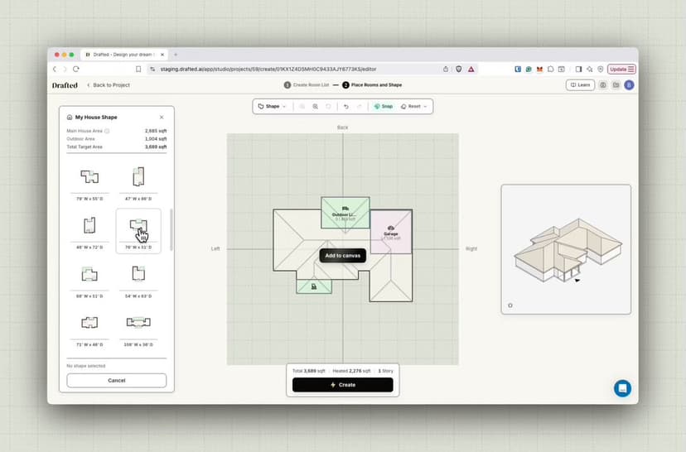Toggle the browser sidebar panel icon
Image resolution: width=686 pixels, height=452 pixels.
(x=578, y=69)
